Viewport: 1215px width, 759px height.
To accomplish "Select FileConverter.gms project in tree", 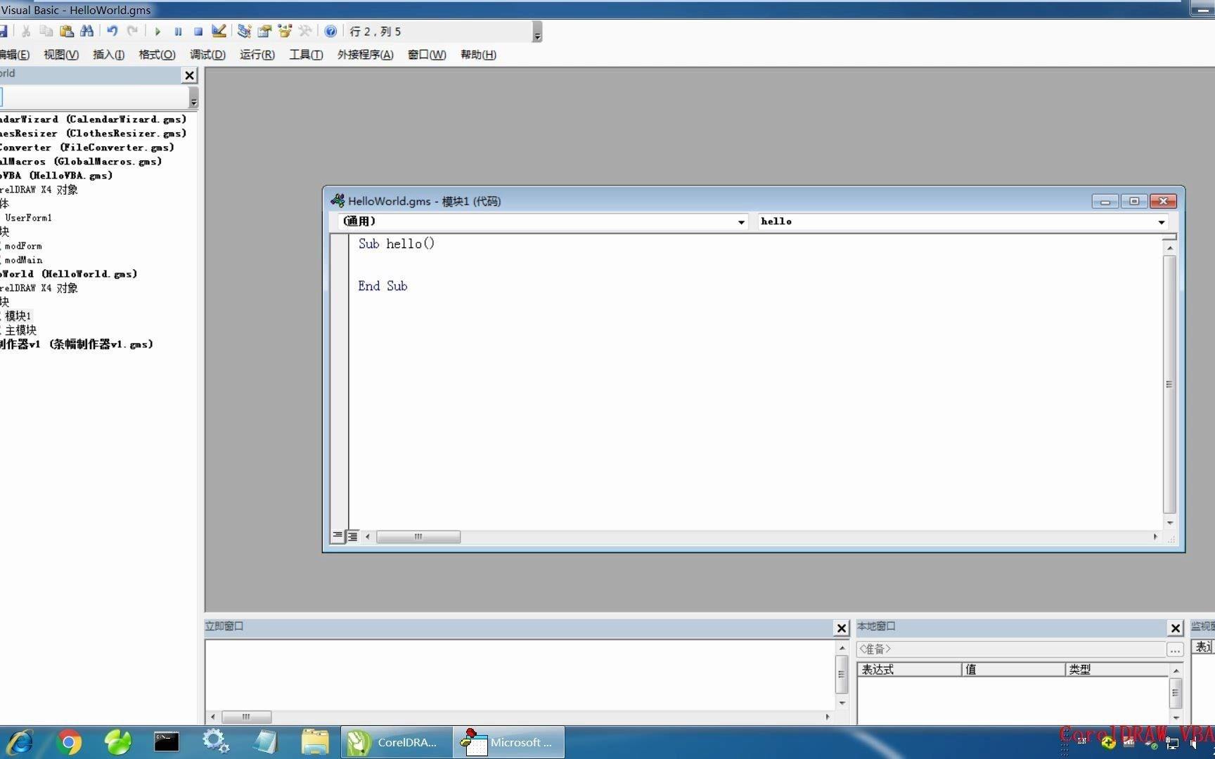I will 86,148.
